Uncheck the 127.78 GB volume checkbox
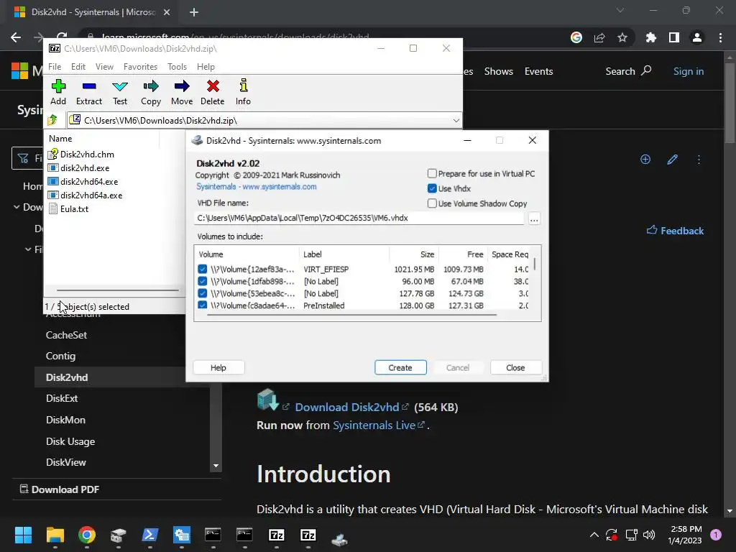This screenshot has width=736, height=552. tap(202, 293)
